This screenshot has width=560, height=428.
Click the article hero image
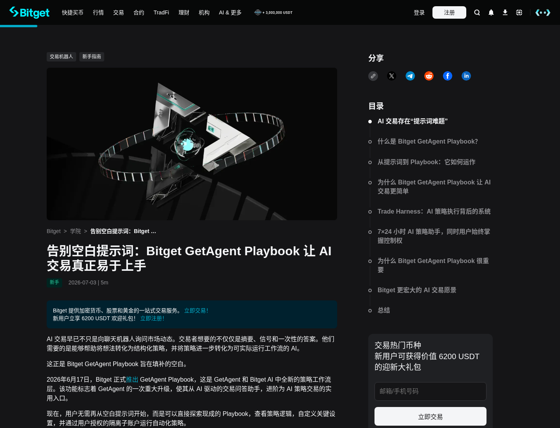point(192,144)
